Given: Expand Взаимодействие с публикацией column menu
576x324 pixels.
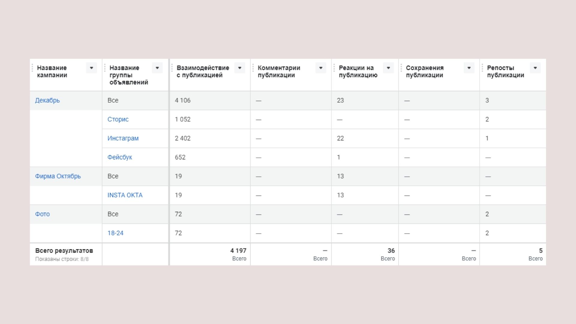Looking at the screenshot, I should tap(240, 68).
